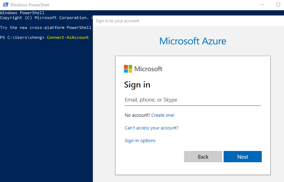Click the Connect-AzAccount command text
The image size is (284, 182).
pos(68,37)
